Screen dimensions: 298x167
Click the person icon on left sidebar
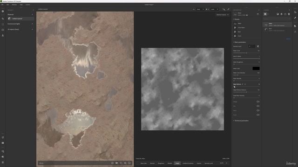[3, 35]
